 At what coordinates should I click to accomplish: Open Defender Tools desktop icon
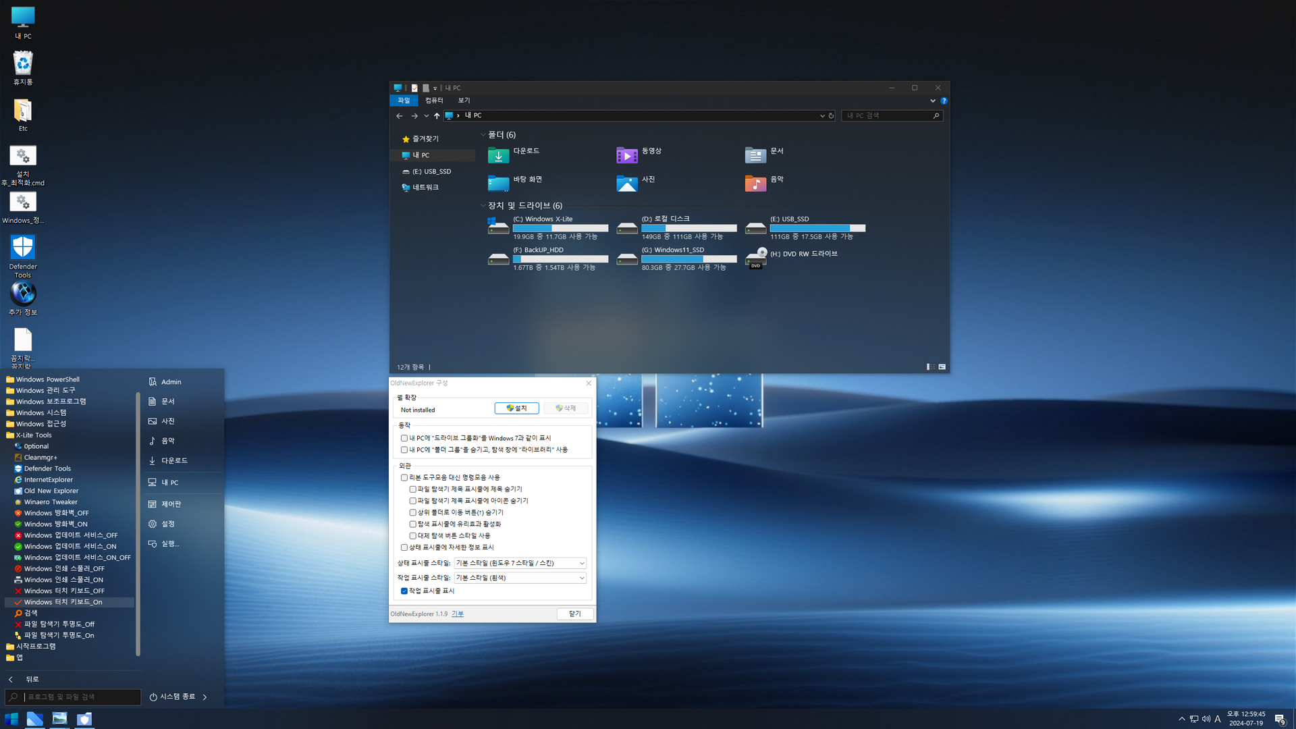click(x=23, y=248)
